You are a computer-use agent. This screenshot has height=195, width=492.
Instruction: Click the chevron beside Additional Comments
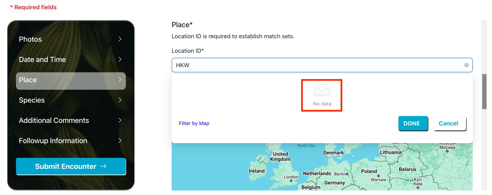pos(120,120)
